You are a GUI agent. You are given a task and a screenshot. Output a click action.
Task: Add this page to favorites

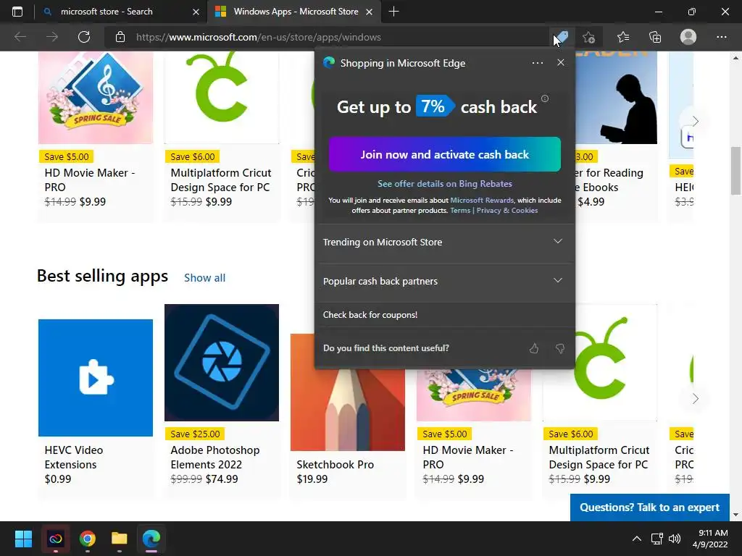coord(588,37)
